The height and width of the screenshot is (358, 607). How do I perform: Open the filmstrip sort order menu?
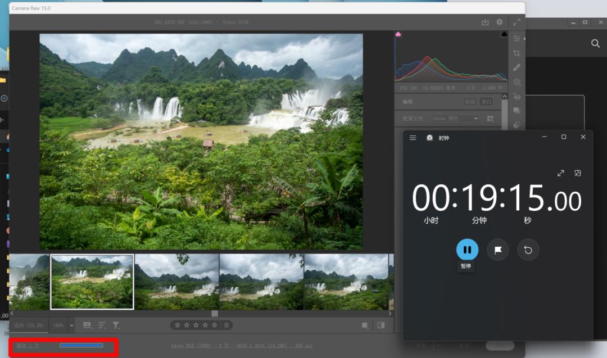point(102,325)
